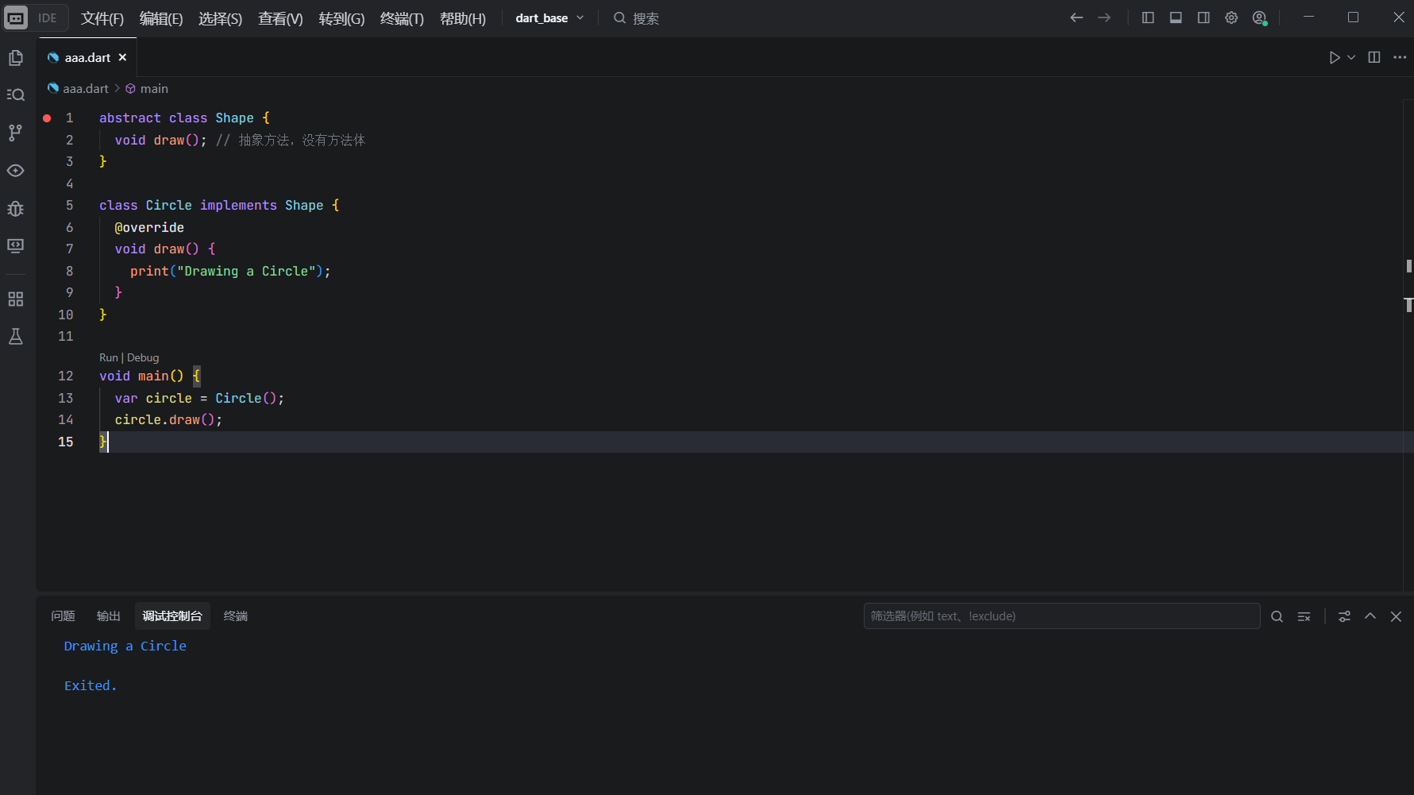This screenshot has width=1414, height=795.
Task: Open the 文件(F) menu
Action: [x=102, y=18]
